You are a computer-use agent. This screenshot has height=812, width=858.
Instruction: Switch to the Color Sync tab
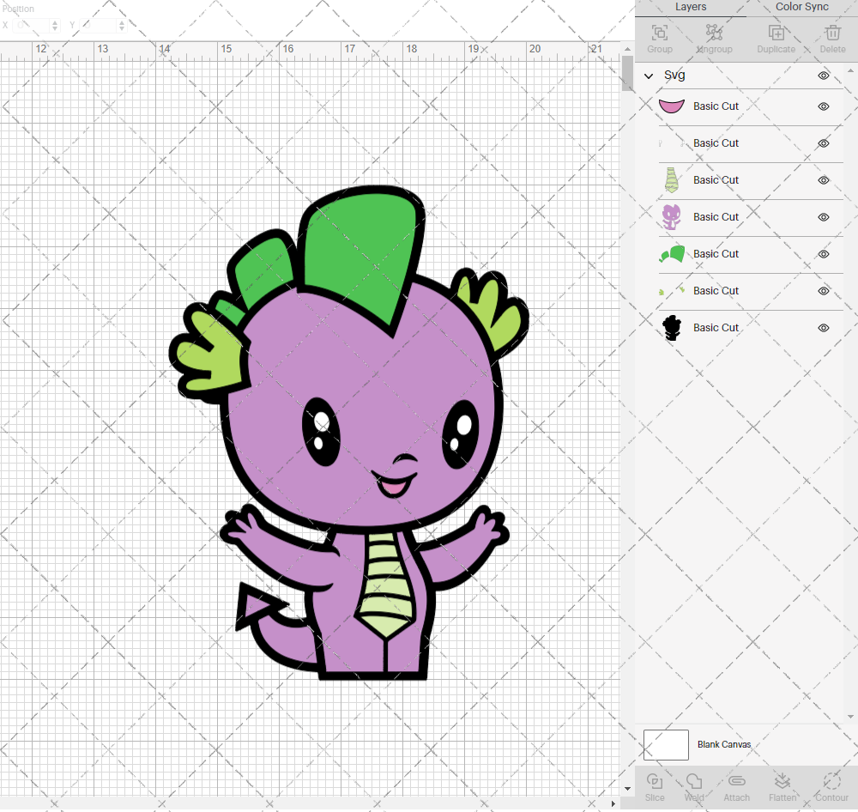tap(801, 7)
